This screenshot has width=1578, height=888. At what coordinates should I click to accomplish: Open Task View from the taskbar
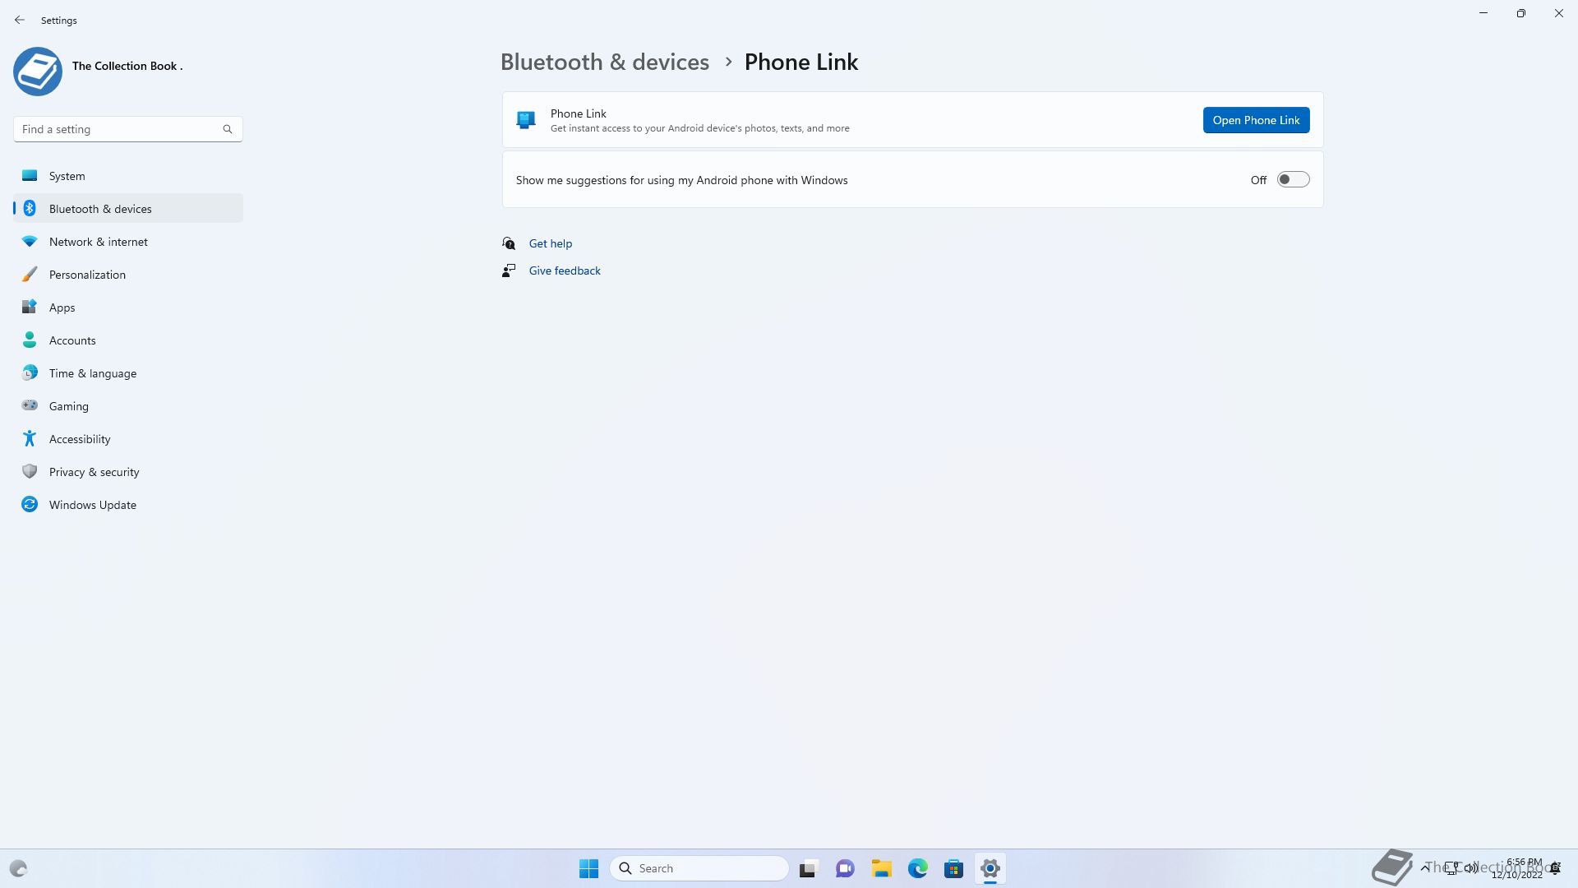coord(809,868)
